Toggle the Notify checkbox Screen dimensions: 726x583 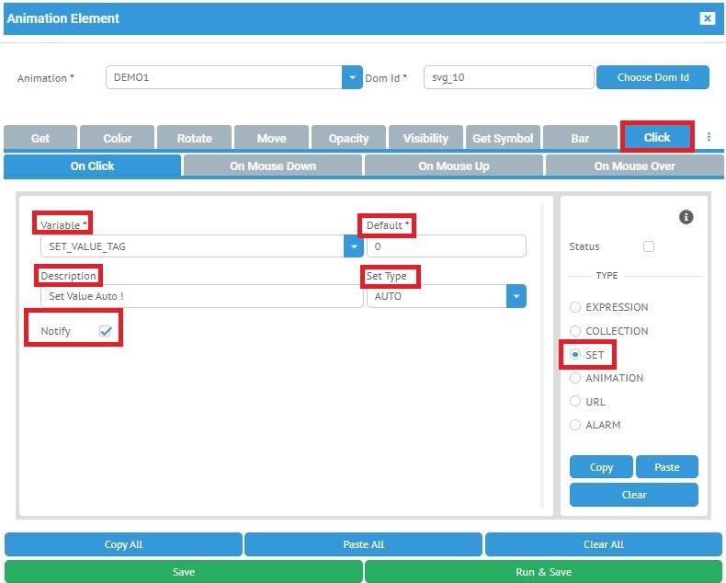click(105, 331)
